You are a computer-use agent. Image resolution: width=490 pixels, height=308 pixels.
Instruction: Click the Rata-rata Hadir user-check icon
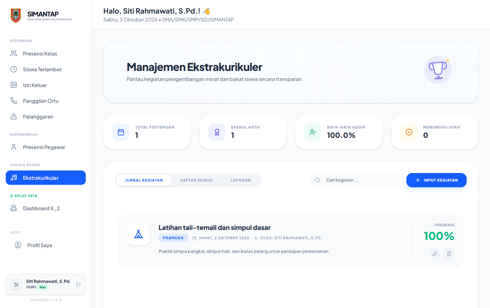(313, 132)
